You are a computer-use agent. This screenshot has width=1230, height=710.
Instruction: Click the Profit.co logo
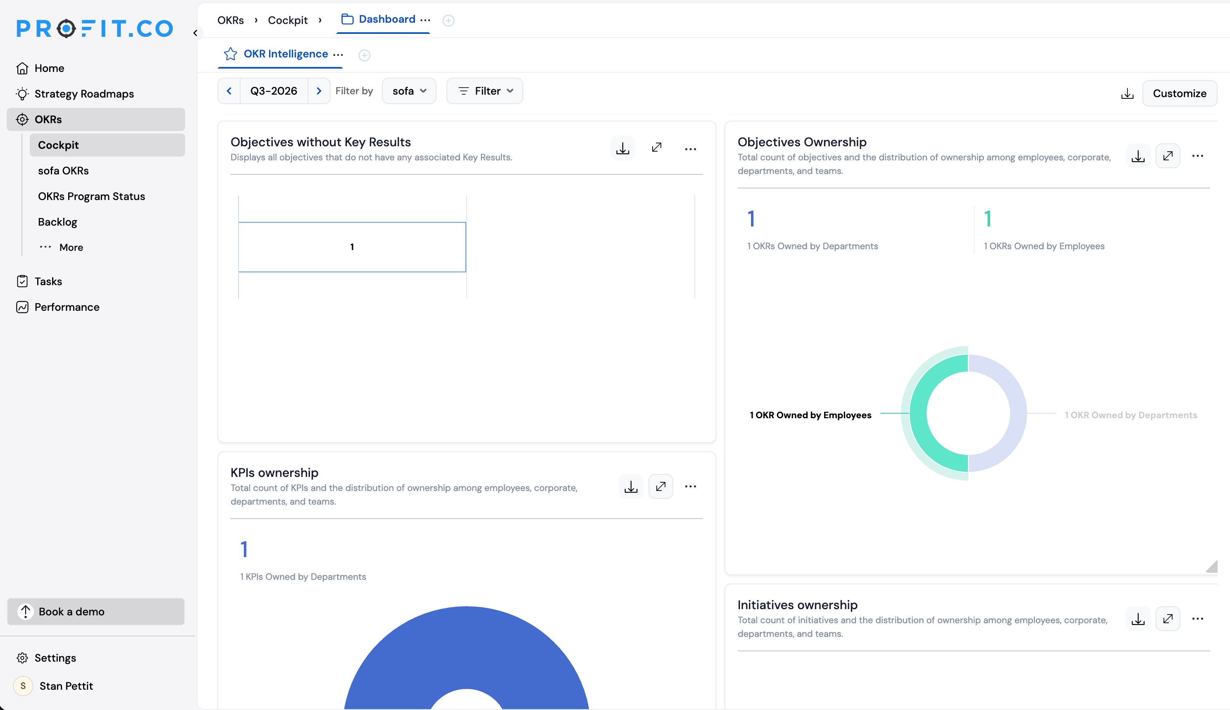tap(95, 28)
